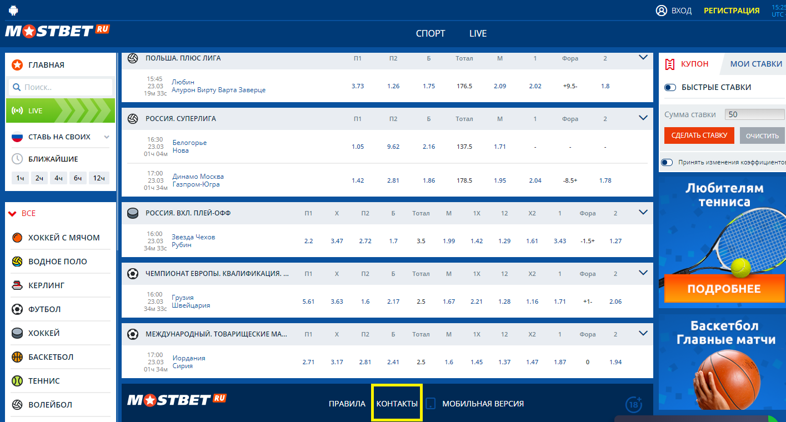
Task: Click the star home icon beside ГЛАВНАЯ
Action: pyautogui.click(x=17, y=65)
